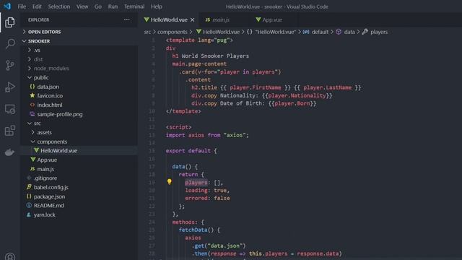Click the Vue icon beside App.vue in explorer
The image size is (462, 260).
point(33,160)
